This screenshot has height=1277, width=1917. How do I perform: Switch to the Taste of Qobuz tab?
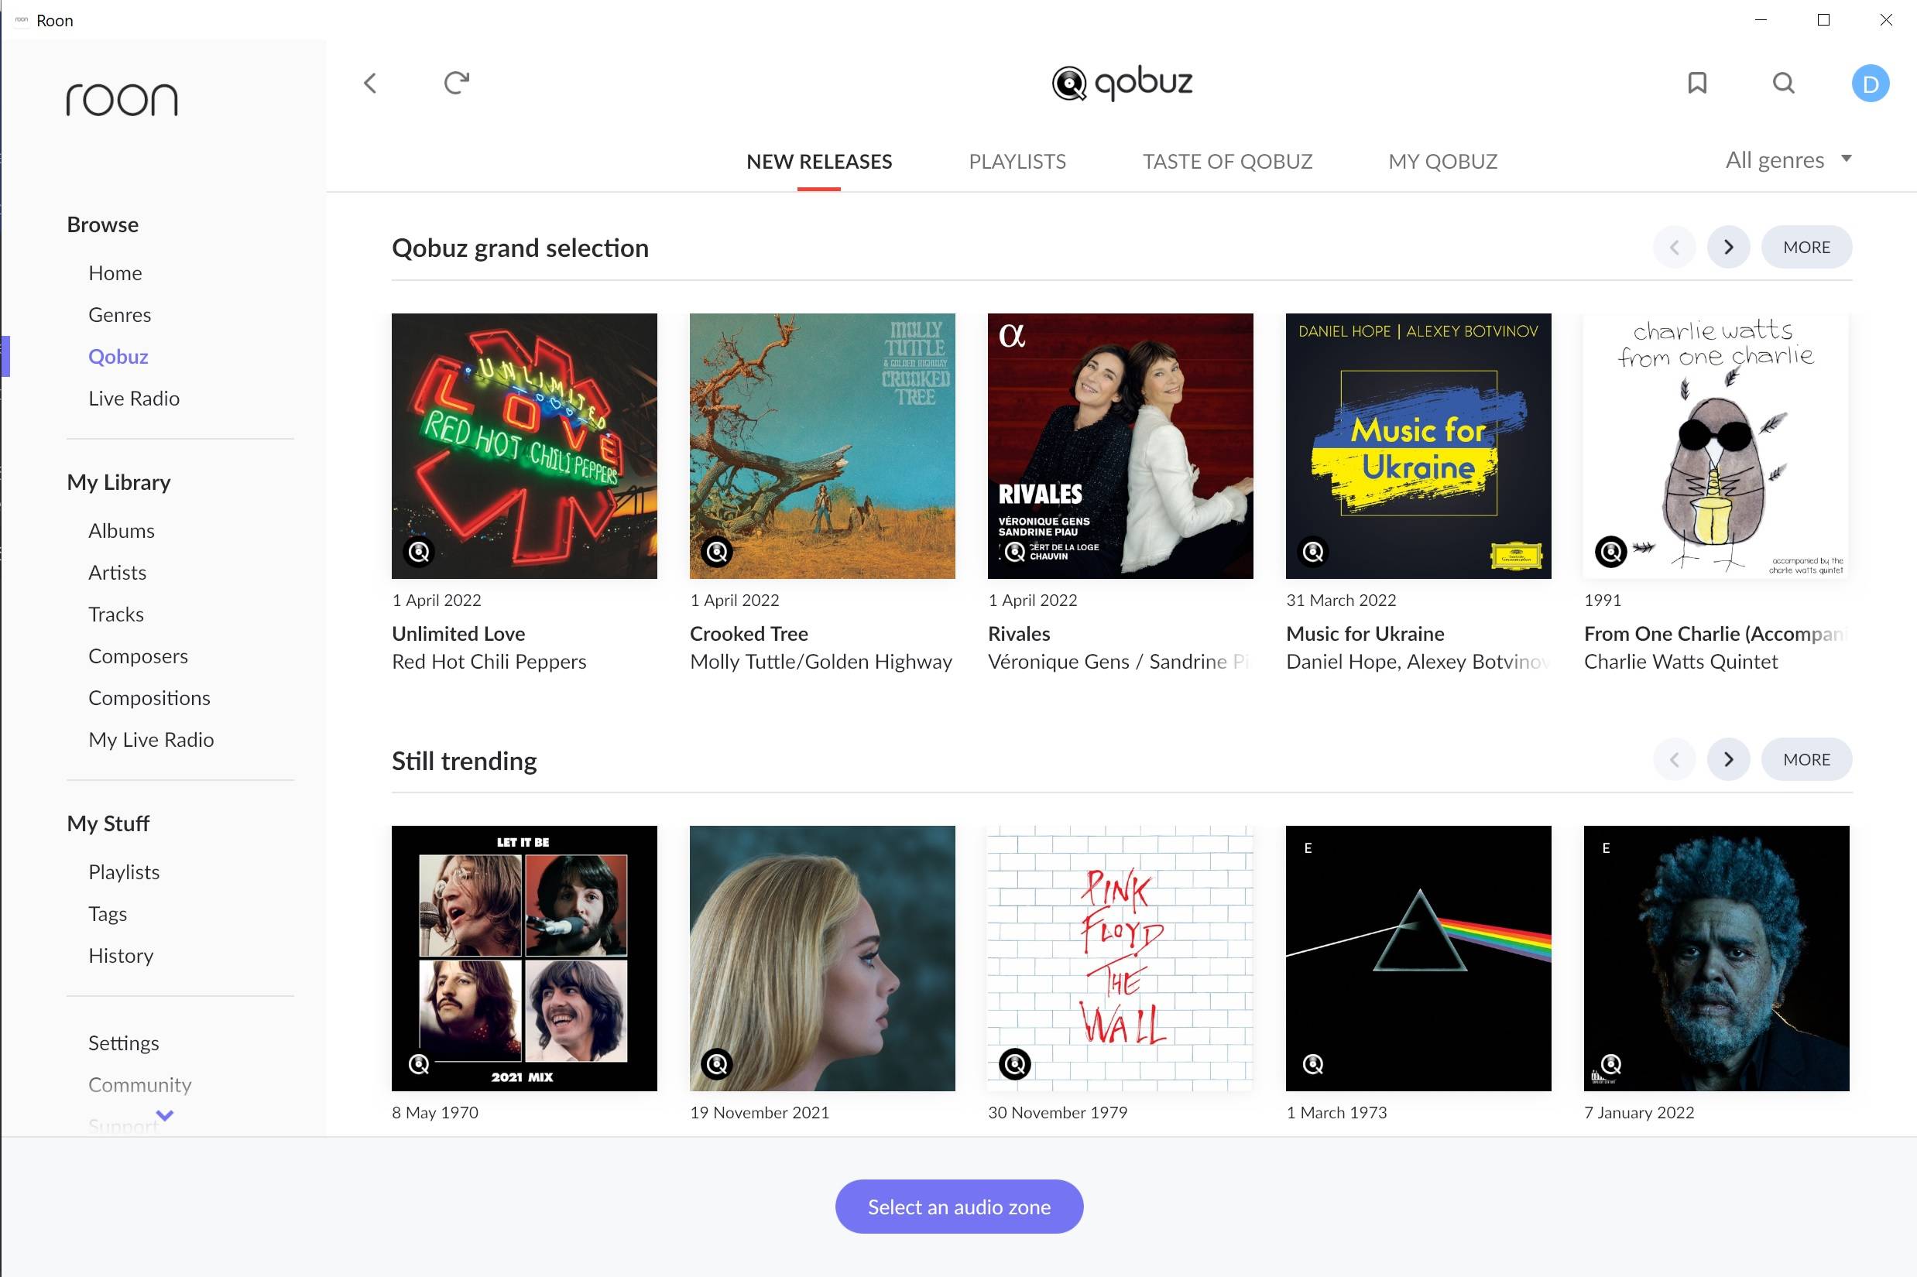point(1227,161)
